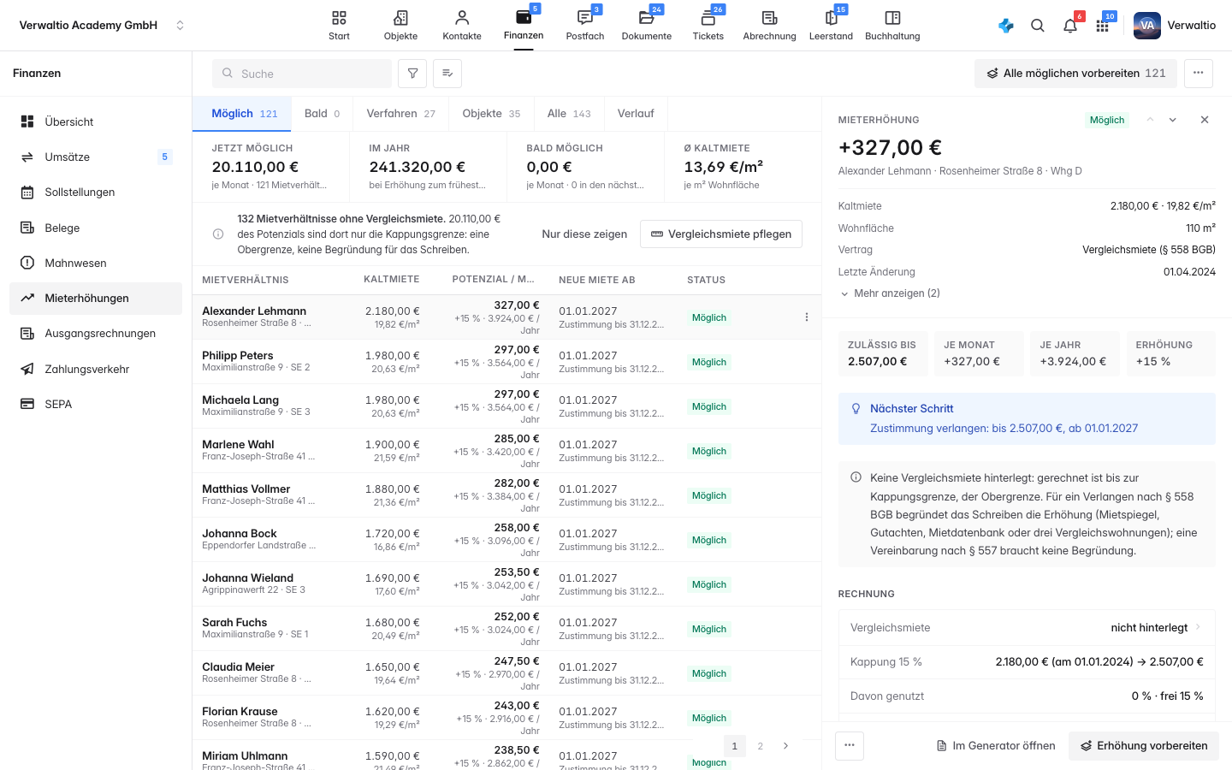Switch to the Objekte tab
This screenshot has width=1232, height=770.
[x=491, y=114]
